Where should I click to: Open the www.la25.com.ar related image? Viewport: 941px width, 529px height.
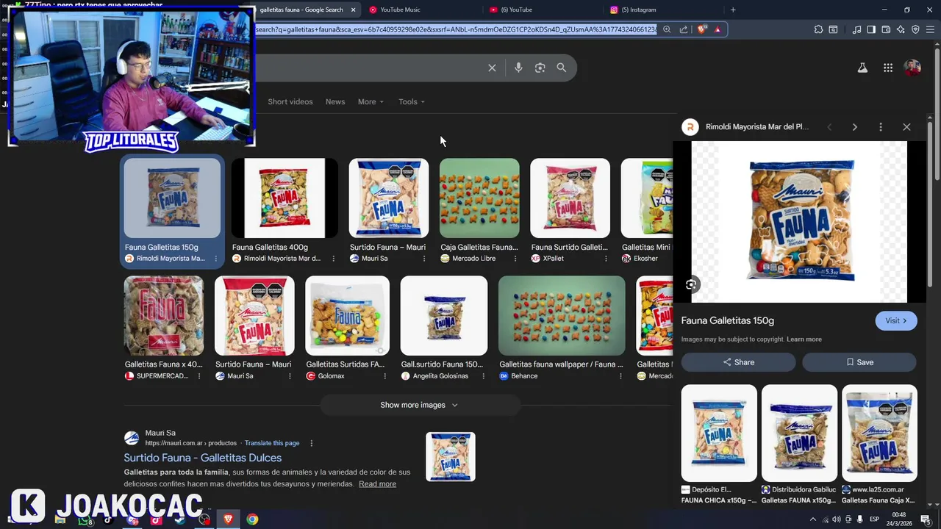(879, 433)
